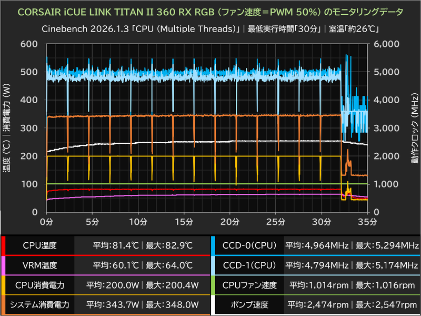
Task: Select the システム消費電力 legend label
Action: pyautogui.click(x=40, y=305)
